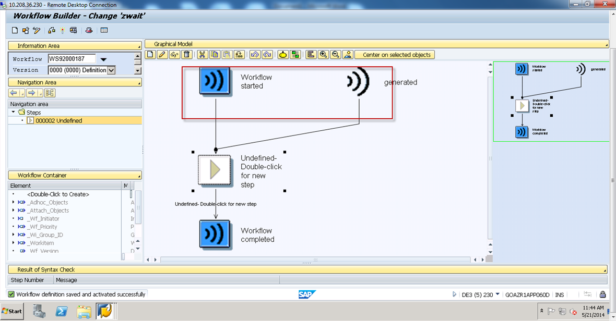Open Basic Data red hat icon
The height and width of the screenshot is (321, 616).
click(x=89, y=30)
